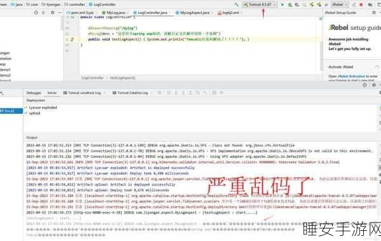
Task: Open the Tomcat 8.5.87 run configuration dropdown
Action: [260, 4]
